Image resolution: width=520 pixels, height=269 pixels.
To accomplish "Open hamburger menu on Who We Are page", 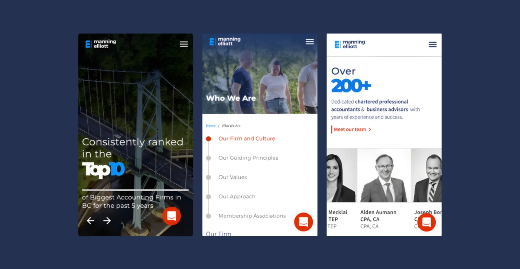I will (310, 42).
